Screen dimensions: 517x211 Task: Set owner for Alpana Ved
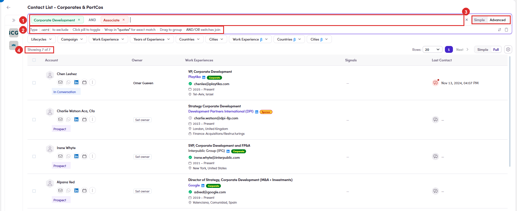click(x=142, y=191)
